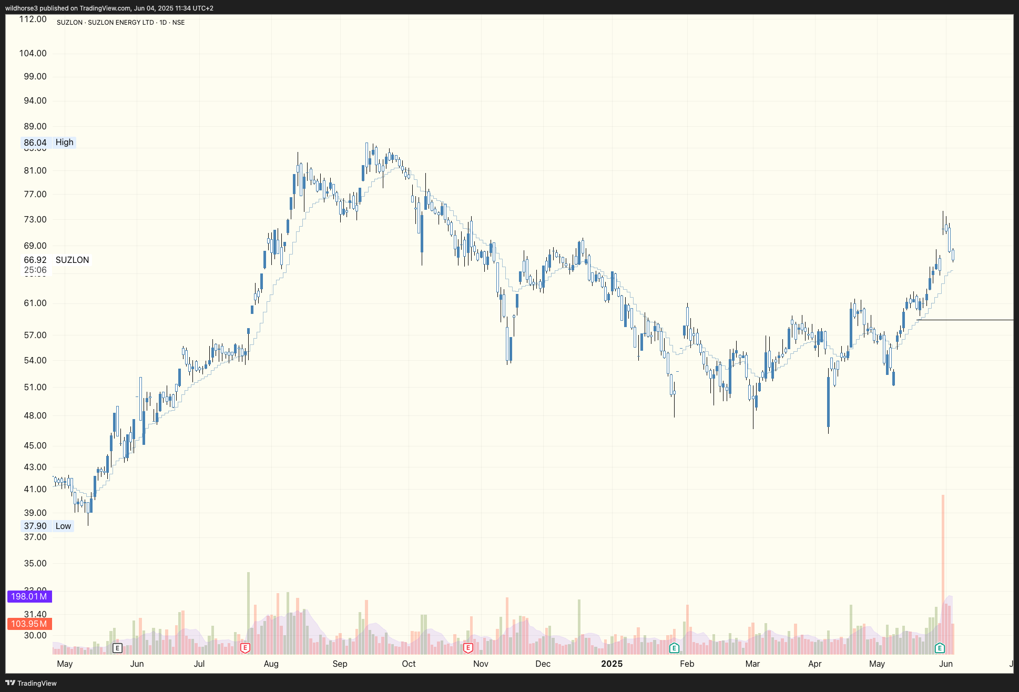
Task: Open the green earnings E marker before Feb
Action: point(674,648)
